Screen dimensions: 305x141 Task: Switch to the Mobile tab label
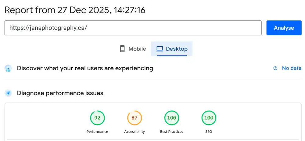coord(137,49)
